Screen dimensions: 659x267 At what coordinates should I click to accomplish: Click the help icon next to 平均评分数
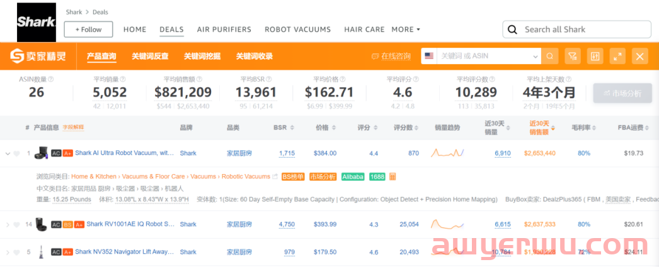pyautogui.click(x=491, y=79)
